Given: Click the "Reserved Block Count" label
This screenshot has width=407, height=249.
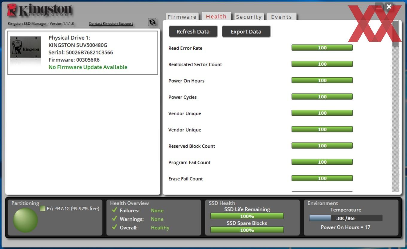Looking at the screenshot, I should click(192, 146).
